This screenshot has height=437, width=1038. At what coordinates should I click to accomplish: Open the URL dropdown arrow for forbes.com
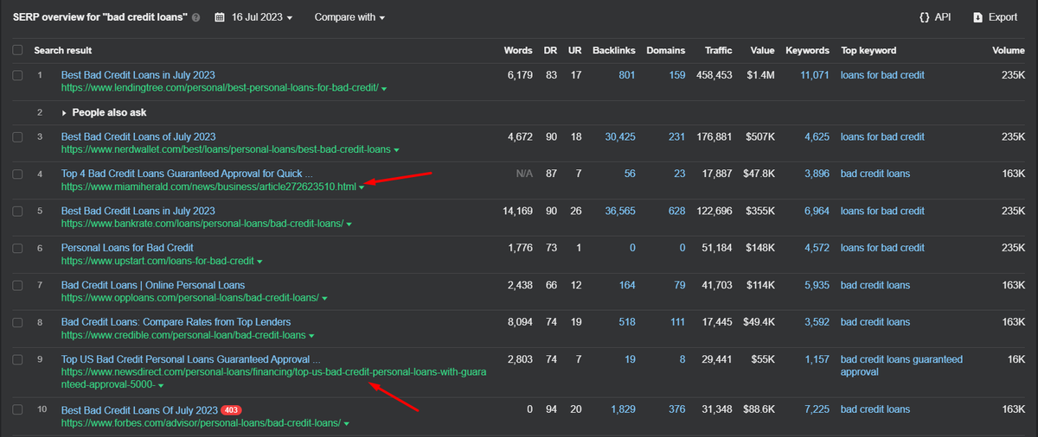point(347,423)
